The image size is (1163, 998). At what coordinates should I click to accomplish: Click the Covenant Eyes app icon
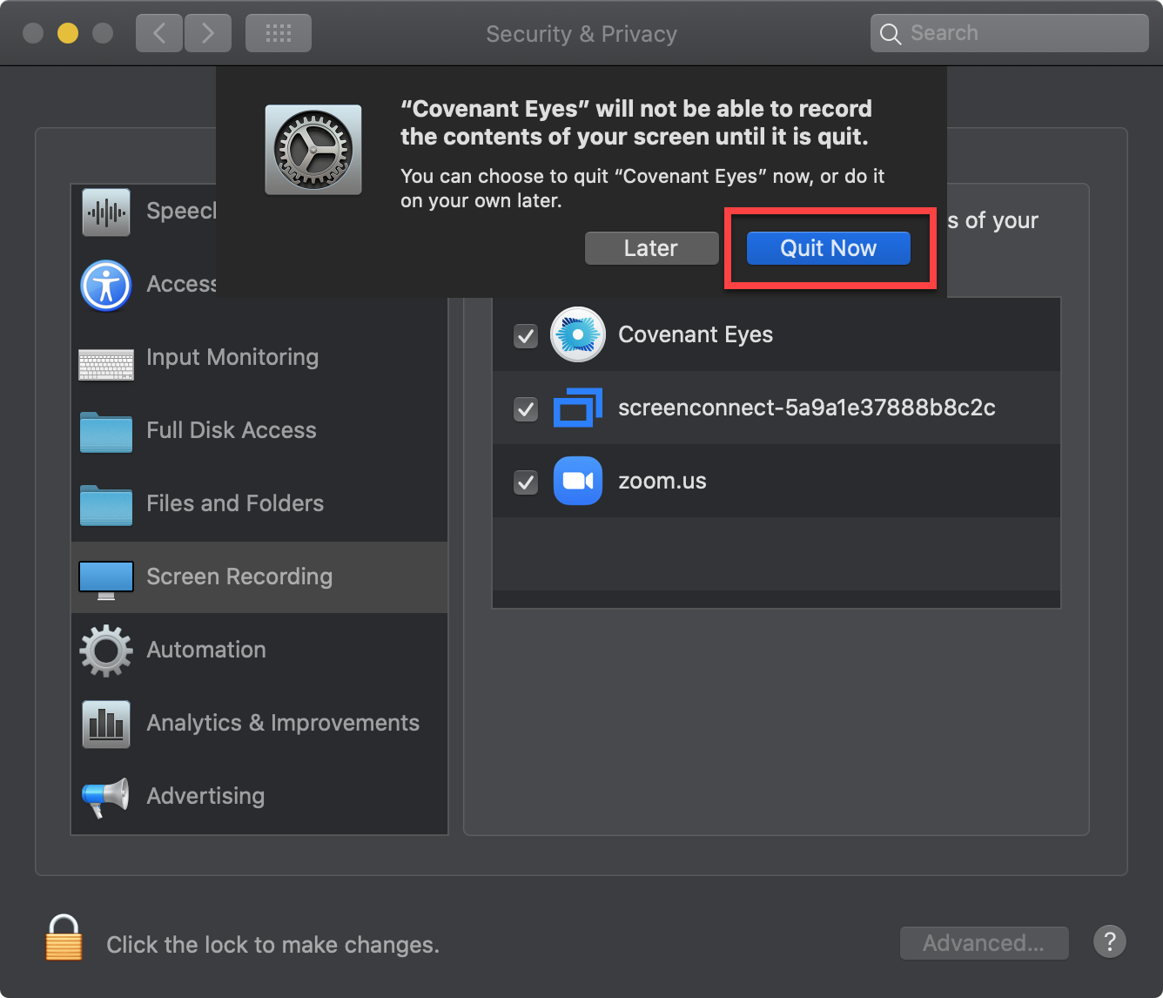coord(577,334)
